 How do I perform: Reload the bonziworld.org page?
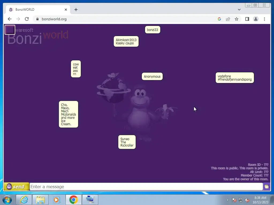click(27, 19)
